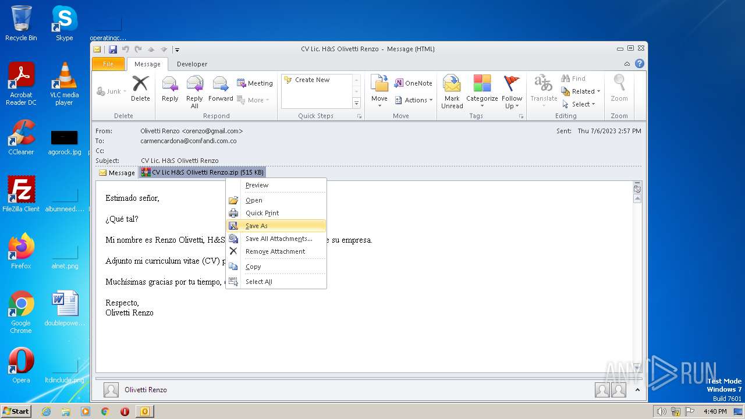Open the File tab in Outlook
Viewport: 745px width, 419px height.
pos(108,64)
